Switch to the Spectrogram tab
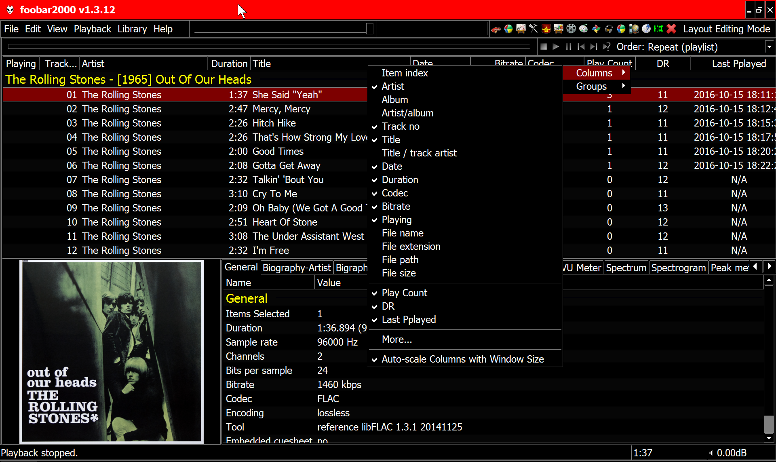Viewport: 776px width, 462px height. tap(678, 268)
